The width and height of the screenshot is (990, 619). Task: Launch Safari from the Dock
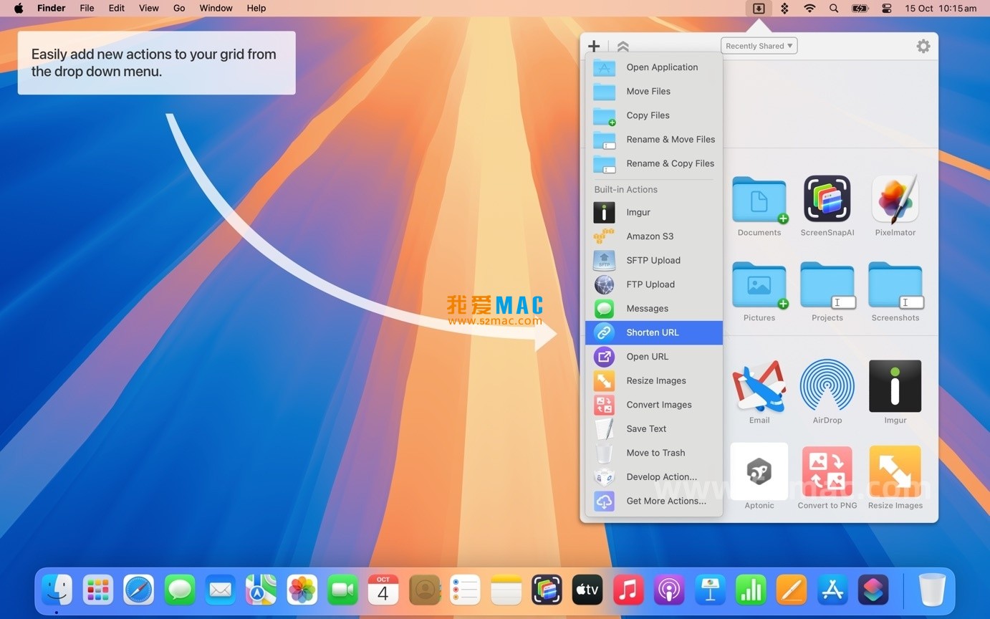click(138, 589)
